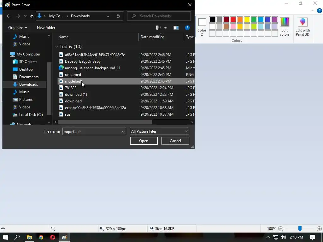Open Windows Start menu
This screenshot has height=242, width=323.
point(6,237)
